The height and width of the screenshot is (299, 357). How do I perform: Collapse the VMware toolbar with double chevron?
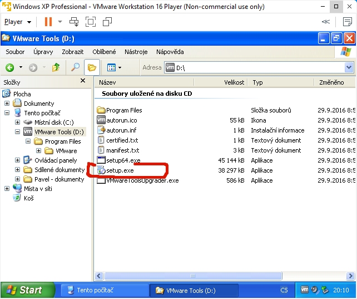pyautogui.click(x=325, y=22)
